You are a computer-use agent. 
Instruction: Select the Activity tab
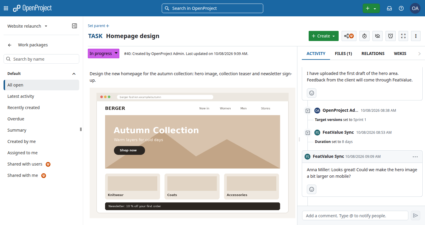click(x=316, y=54)
